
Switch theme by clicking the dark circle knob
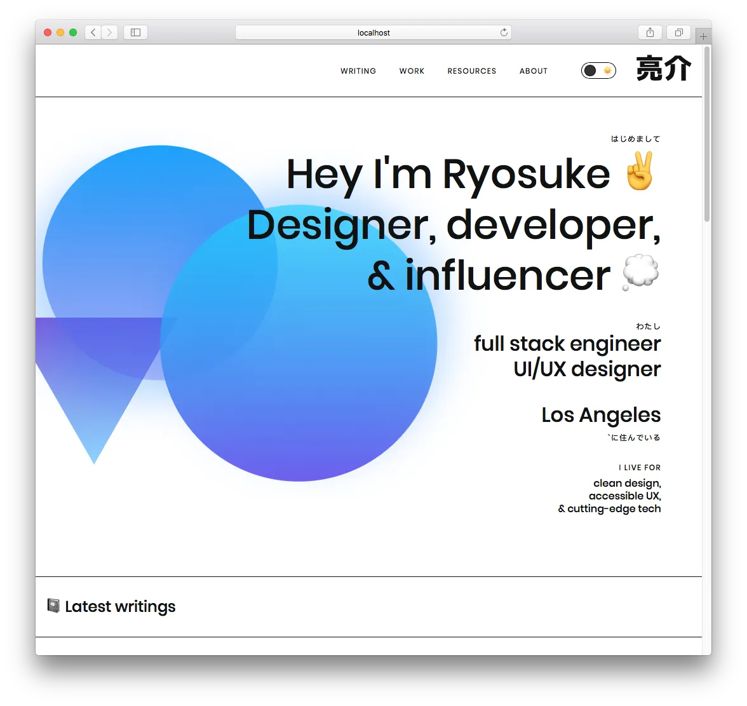pos(590,71)
